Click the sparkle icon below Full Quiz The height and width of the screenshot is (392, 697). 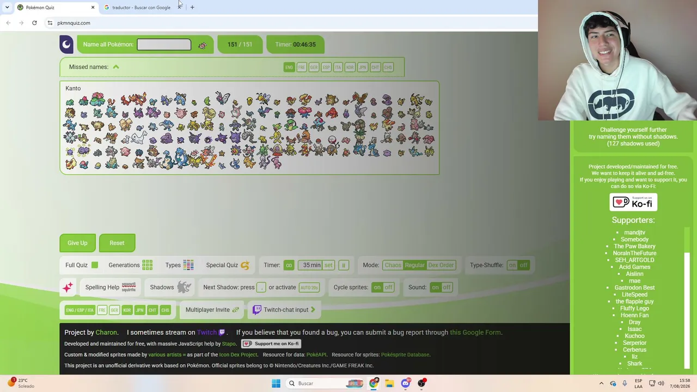(x=68, y=287)
